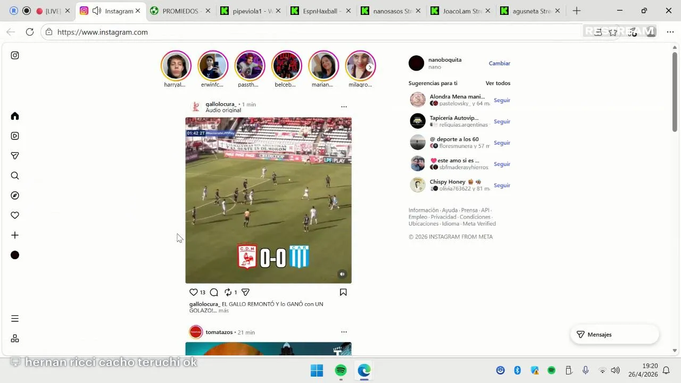This screenshot has width=681, height=383.
Task: Open the hamburger More menu in sidebar
Action: (x=15, y=319)
